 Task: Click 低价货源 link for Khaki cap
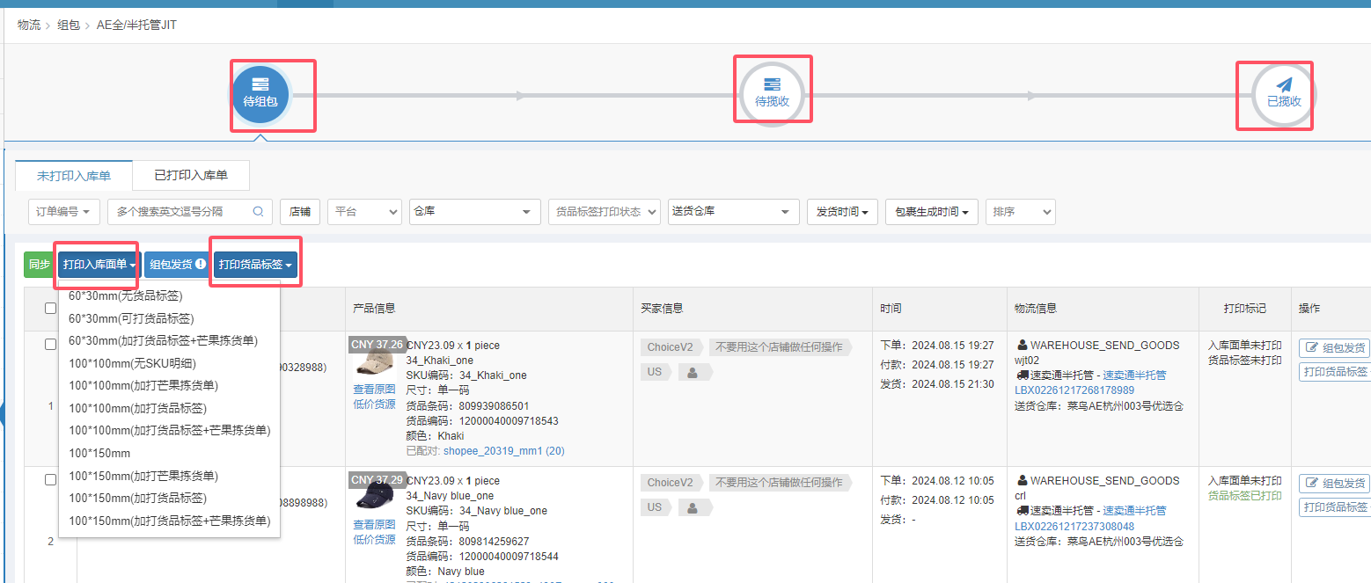pyautogui.click(x=374, y=404)
